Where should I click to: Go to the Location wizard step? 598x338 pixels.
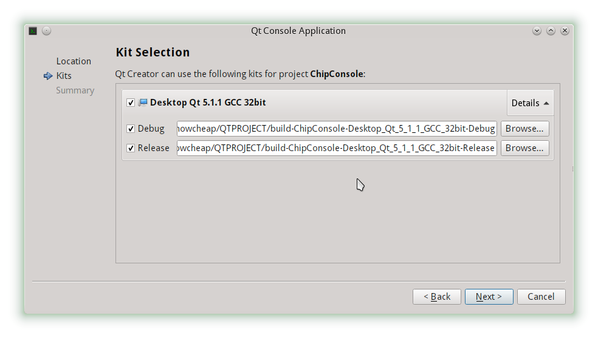click(74, 61)
